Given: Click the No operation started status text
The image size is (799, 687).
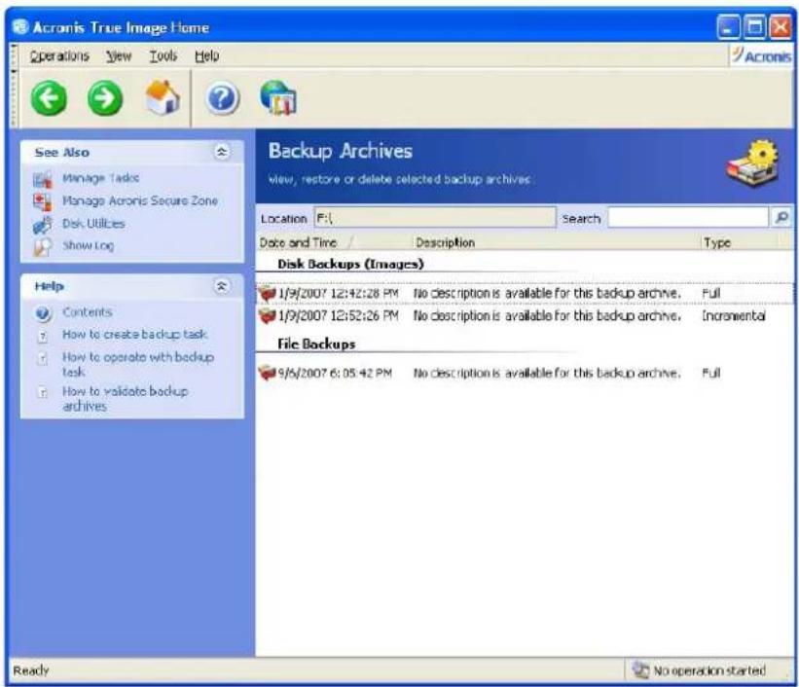Looking at the screenshot, I should coord(709,670).
